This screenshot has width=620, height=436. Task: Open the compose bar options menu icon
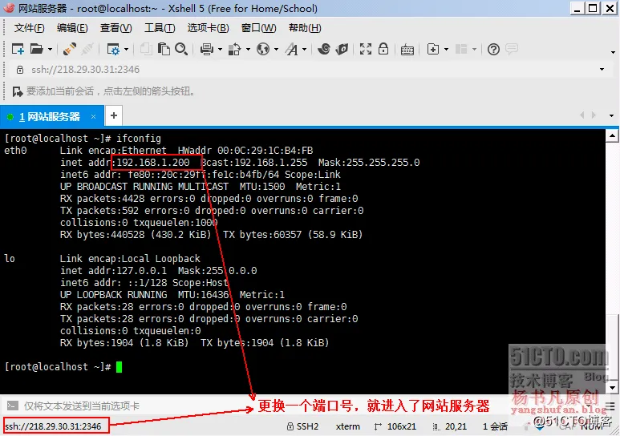pyautogui.click(x=610, y=406)
